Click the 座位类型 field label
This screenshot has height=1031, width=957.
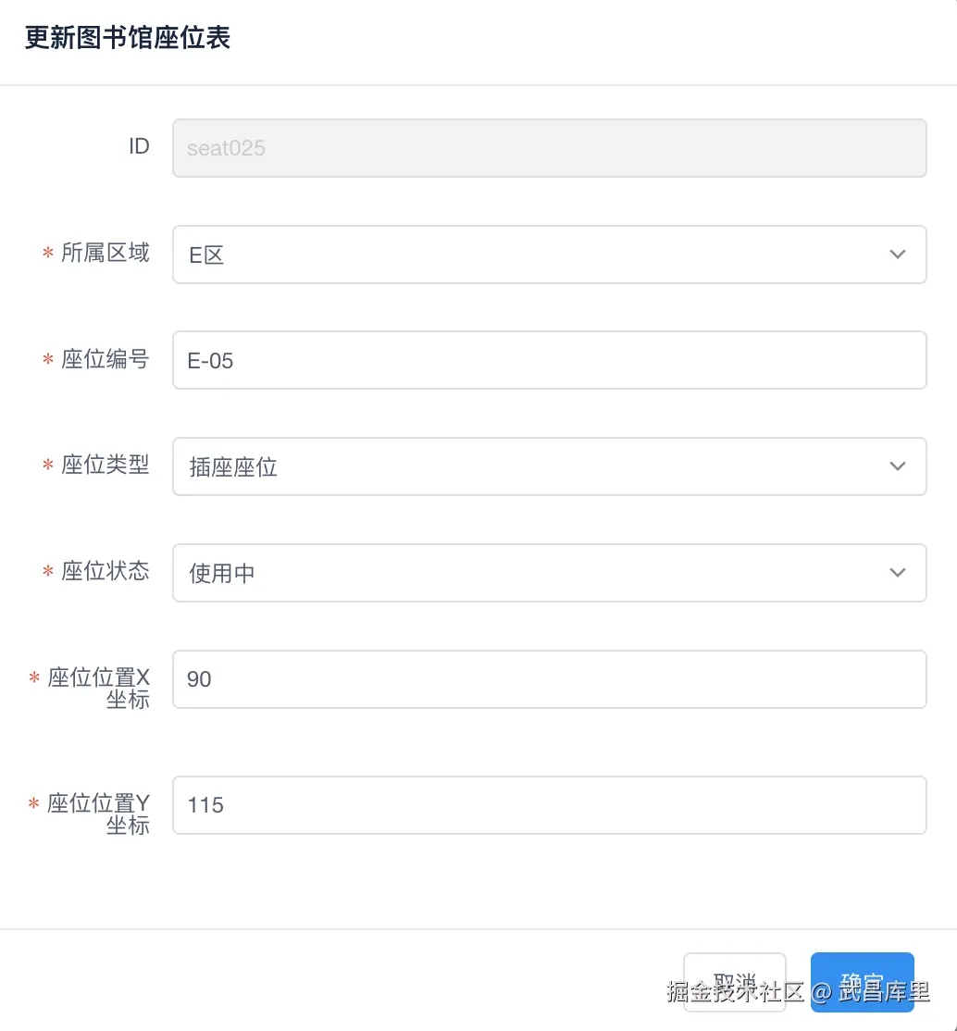coord(105,466)
